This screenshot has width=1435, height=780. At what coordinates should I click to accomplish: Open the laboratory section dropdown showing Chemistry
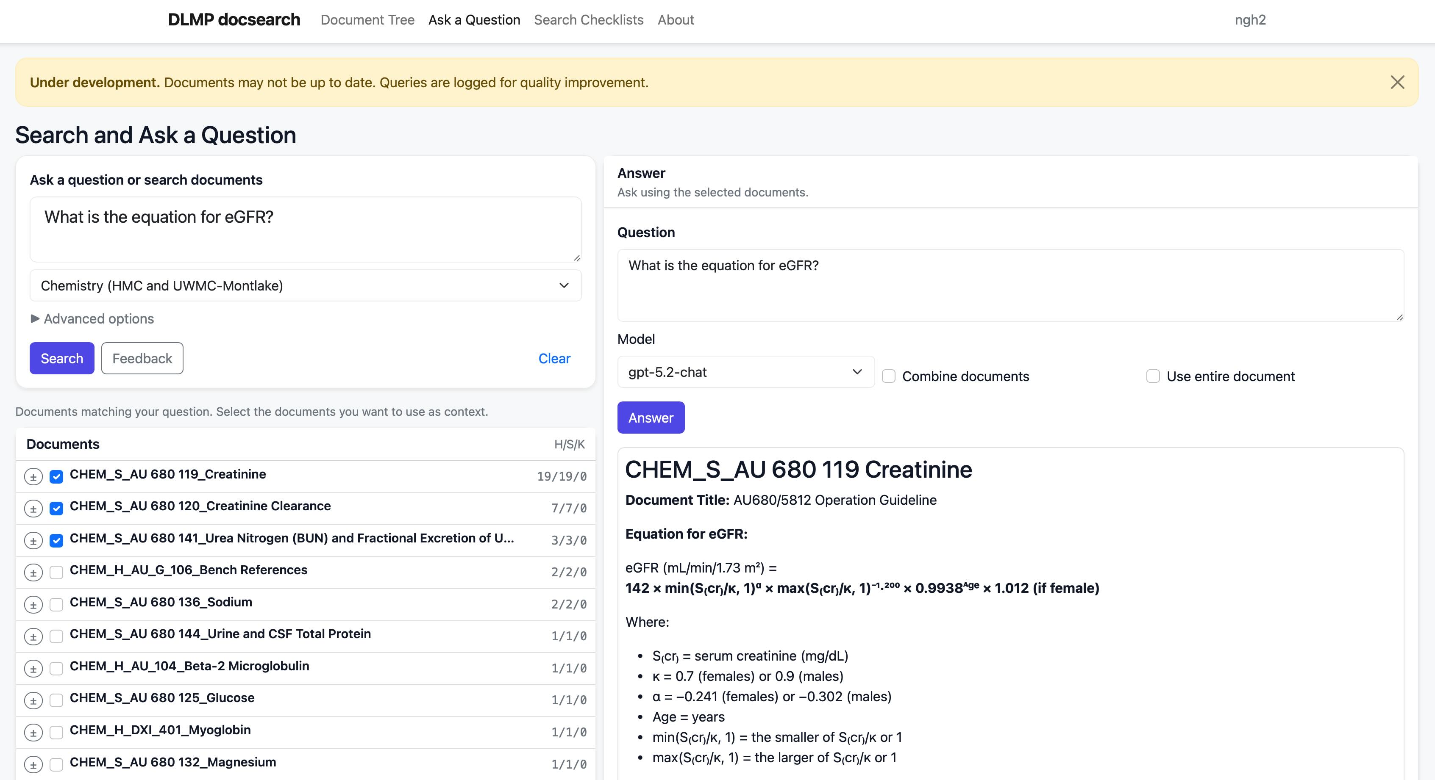305,285
